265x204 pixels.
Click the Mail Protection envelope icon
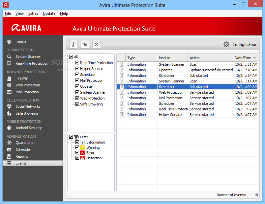(x=9, y=92)
